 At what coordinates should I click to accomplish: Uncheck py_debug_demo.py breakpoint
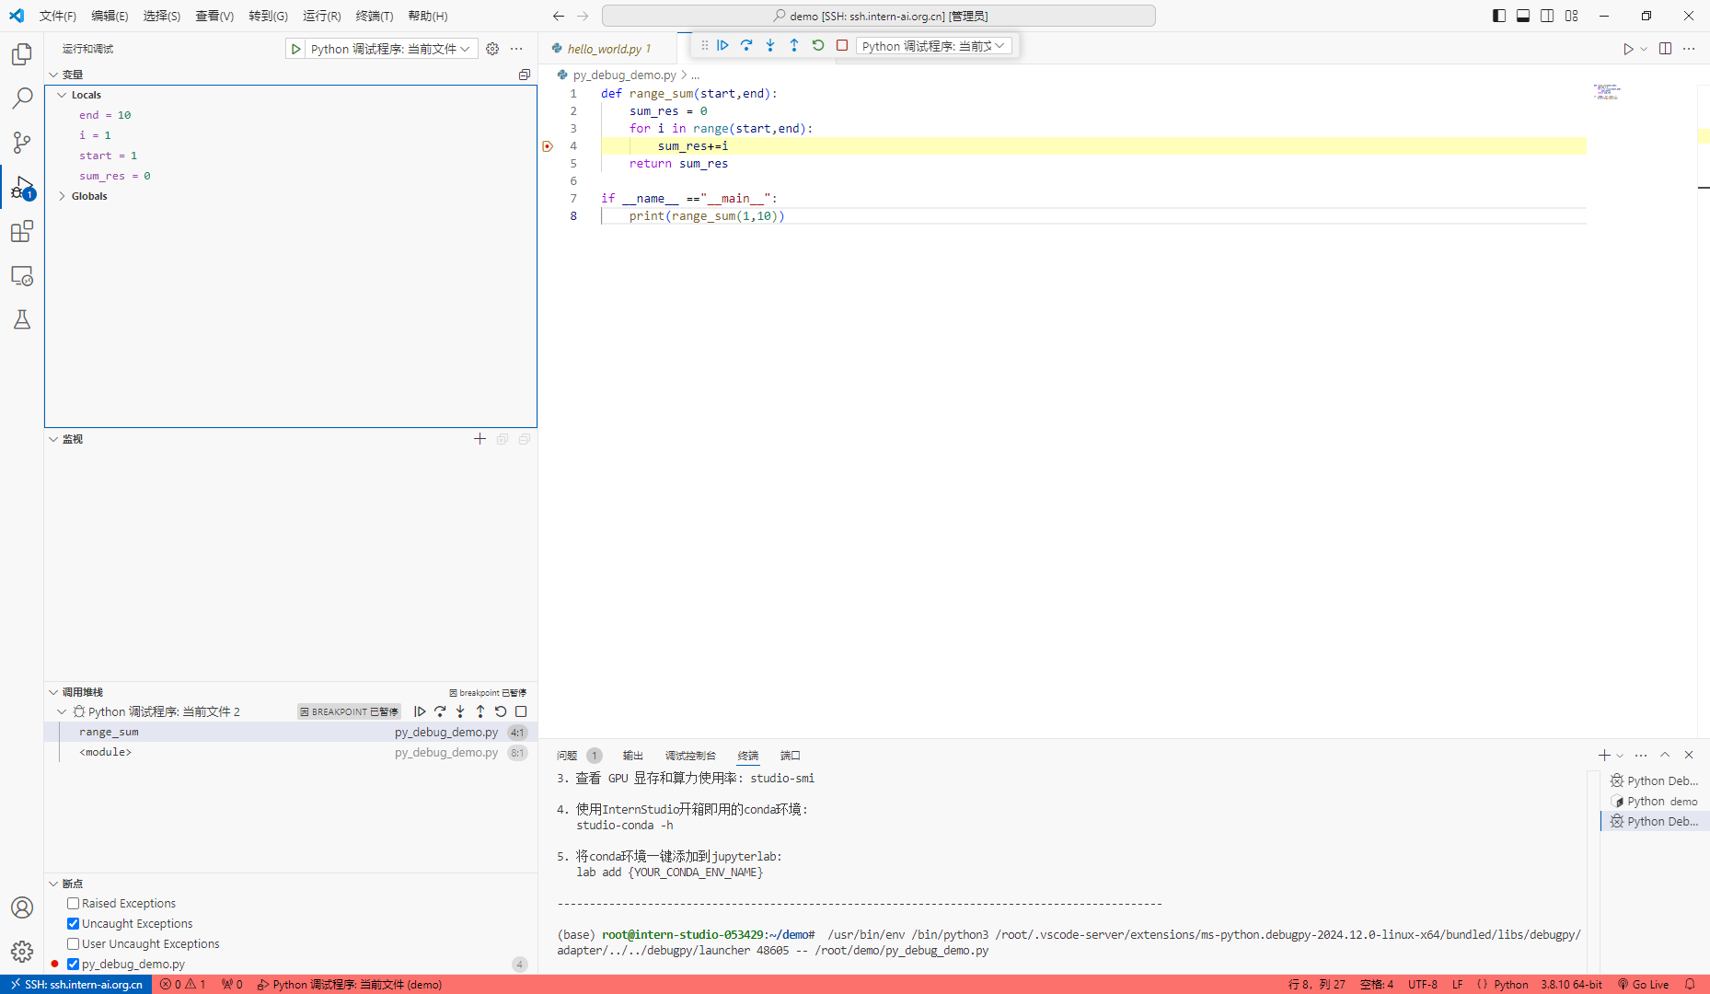click(x=73, y=965)
